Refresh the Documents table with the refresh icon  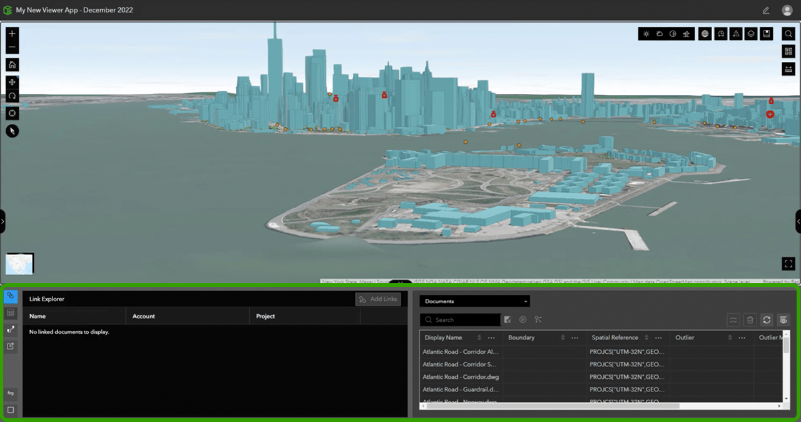pyautogui.click(x=767, y=319)
